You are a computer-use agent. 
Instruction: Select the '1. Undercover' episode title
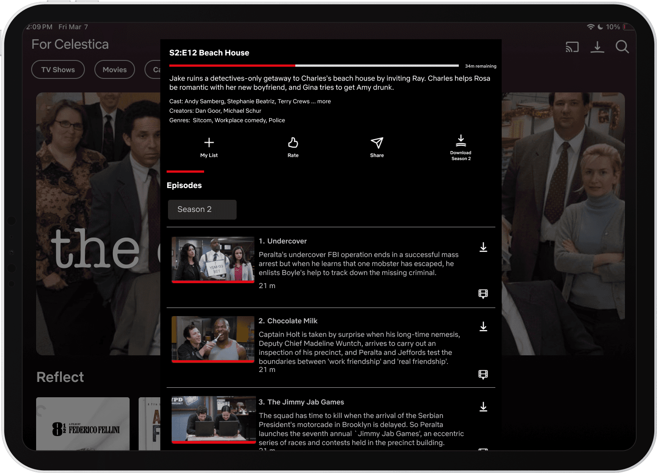[x=283, y=241]
